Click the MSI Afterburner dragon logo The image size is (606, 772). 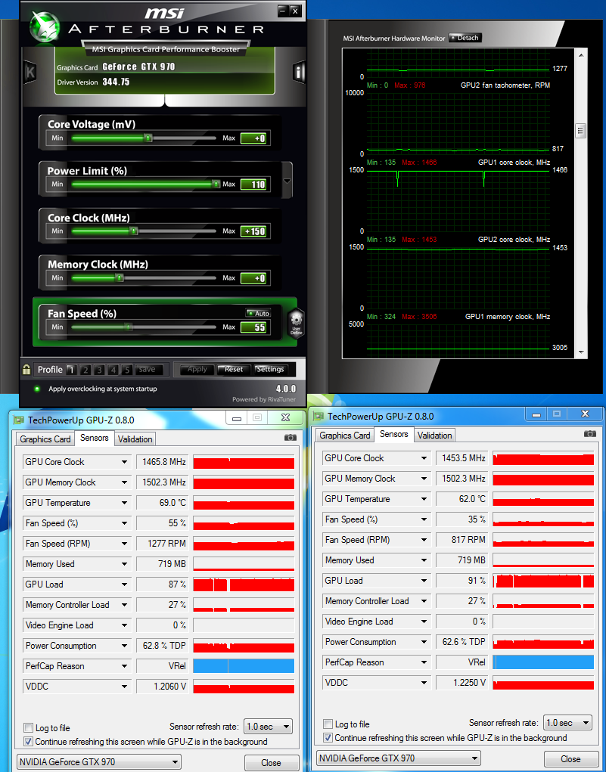click(45, 27)
